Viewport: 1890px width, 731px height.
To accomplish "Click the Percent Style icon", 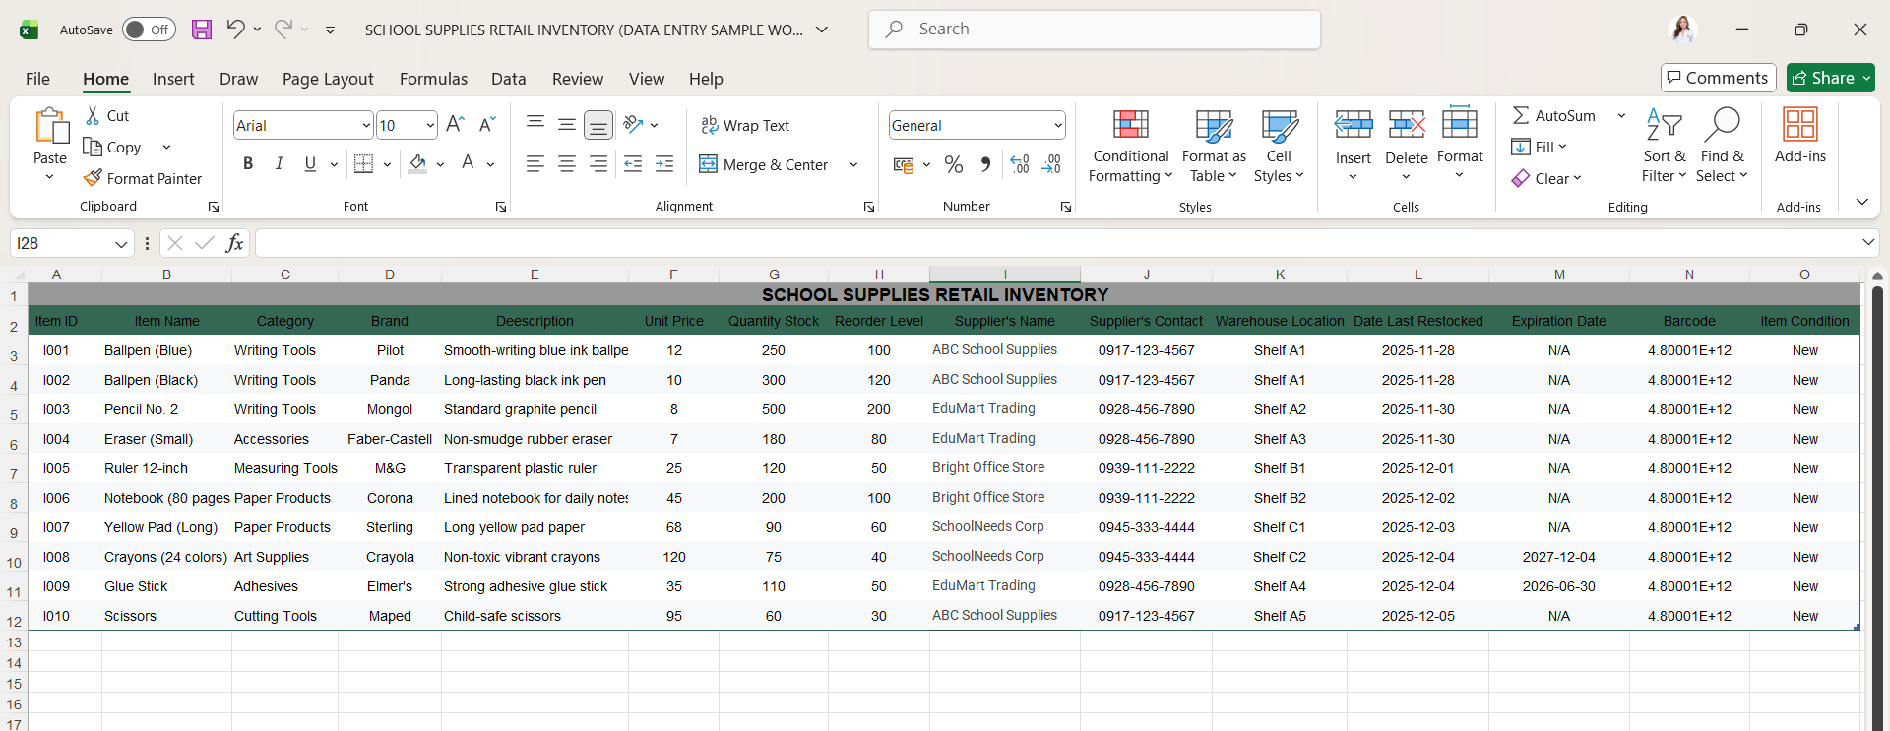I will (953, 164).
